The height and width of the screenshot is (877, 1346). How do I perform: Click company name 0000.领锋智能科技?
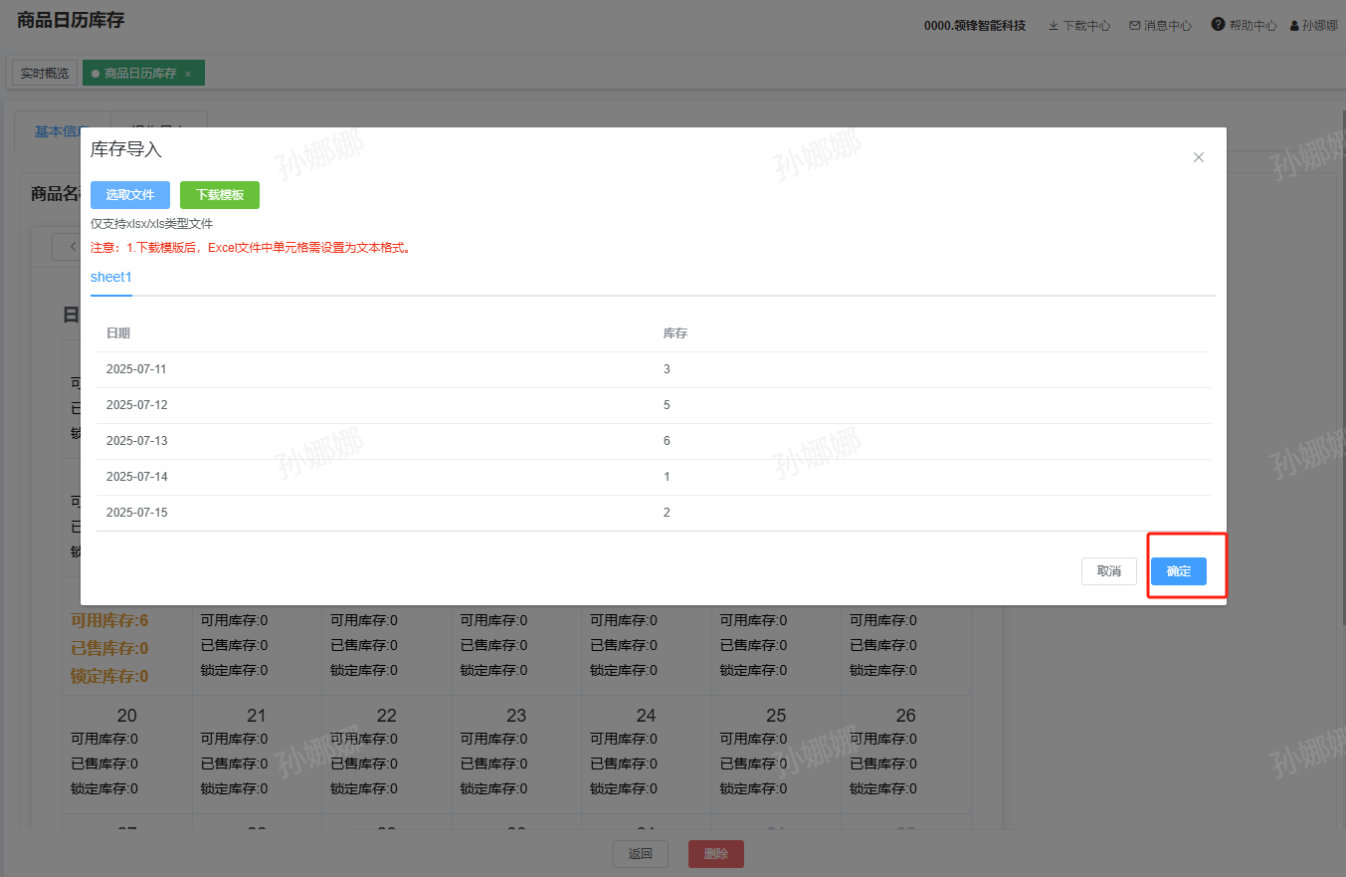tap(975, 26)
